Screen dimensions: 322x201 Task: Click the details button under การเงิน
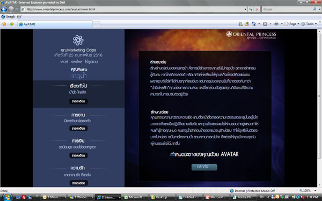(78, 155)
